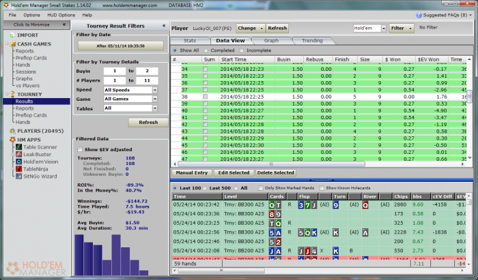Open the HUD Options menu
478x280 pixels.
point(61,14)
